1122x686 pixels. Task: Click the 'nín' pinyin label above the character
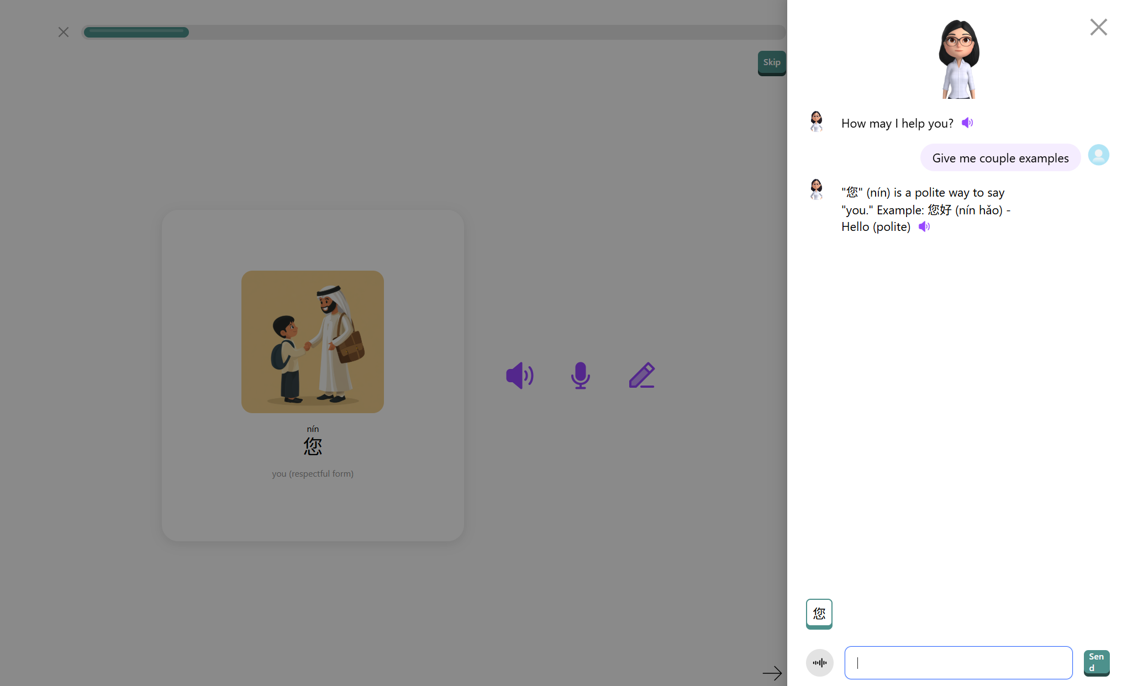tap(313, 429)
